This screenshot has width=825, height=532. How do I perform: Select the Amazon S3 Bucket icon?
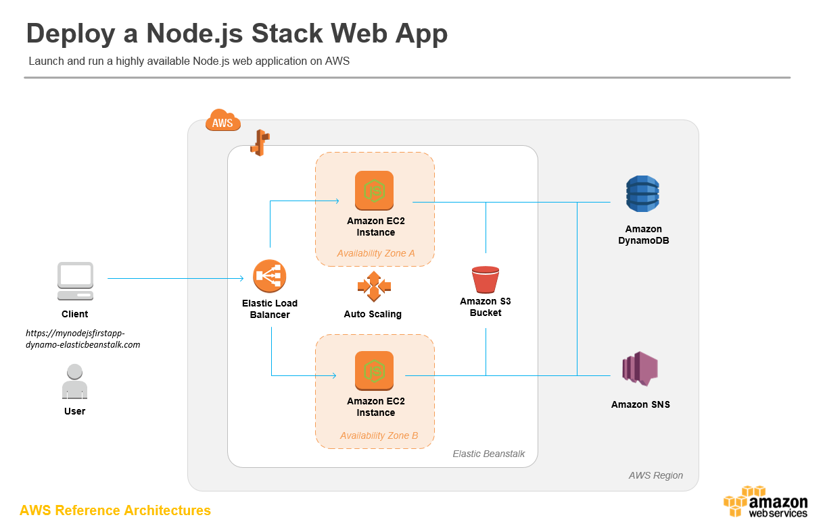click(485, 278)
